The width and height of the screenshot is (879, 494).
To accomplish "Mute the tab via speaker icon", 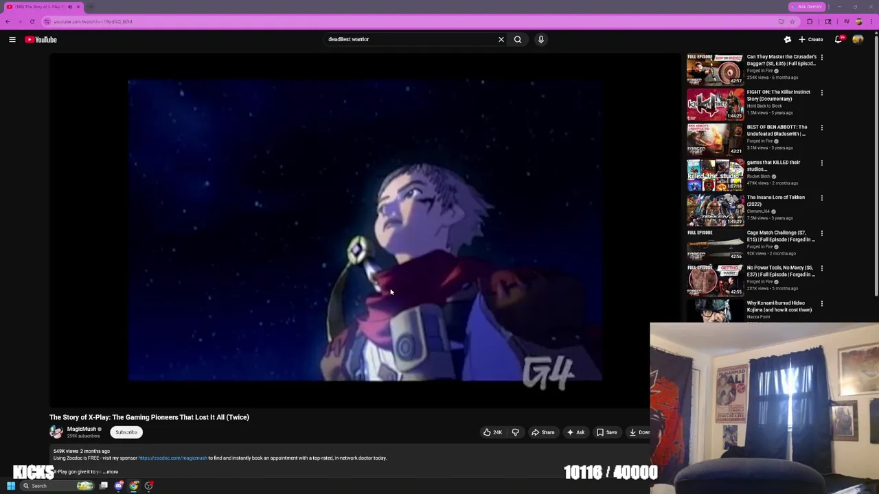I will coord(69,7).
